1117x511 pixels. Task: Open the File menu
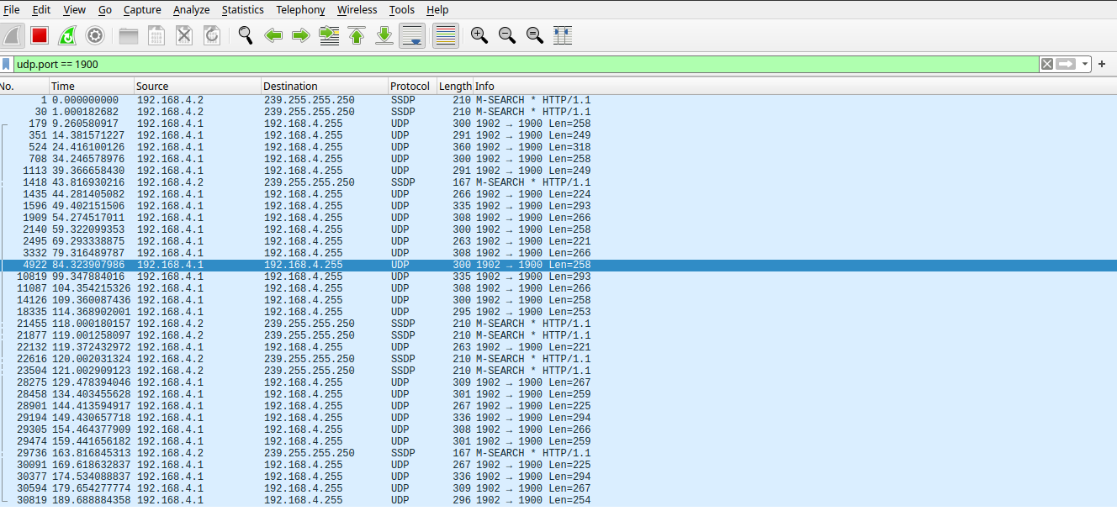click(x=12, y=9)
